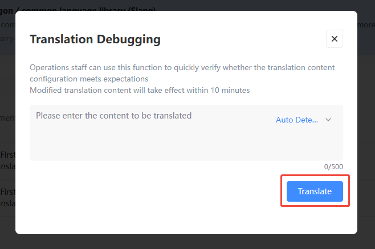The width and height of the screenshot is (375, 249).
Task: Open the Auto Detect language dropdown
Action: (x=304, y=120)
